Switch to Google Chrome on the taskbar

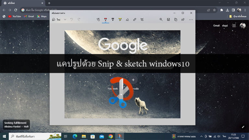click(x=111, y=136)
